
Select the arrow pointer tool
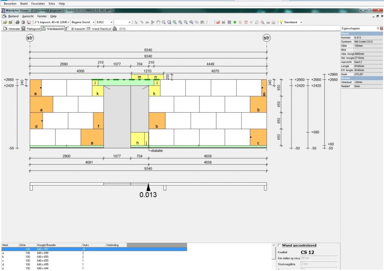coord(136,22)
